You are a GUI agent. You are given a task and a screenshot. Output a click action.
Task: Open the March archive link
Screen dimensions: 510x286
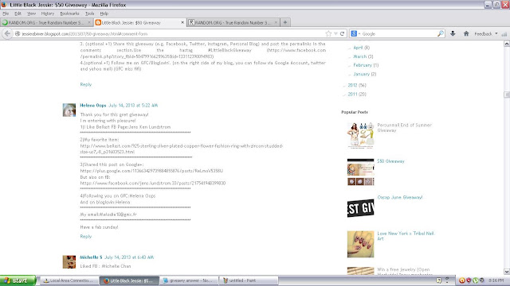(359, 56)
